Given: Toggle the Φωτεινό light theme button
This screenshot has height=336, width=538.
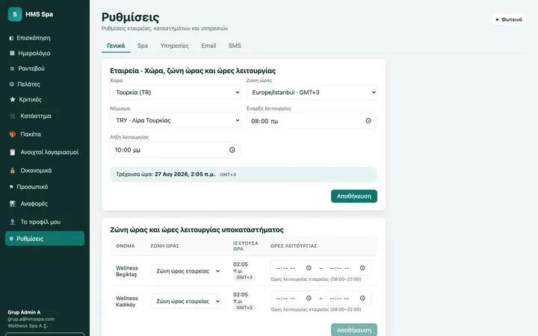Looking at the screenshot, I should point(509,19).
